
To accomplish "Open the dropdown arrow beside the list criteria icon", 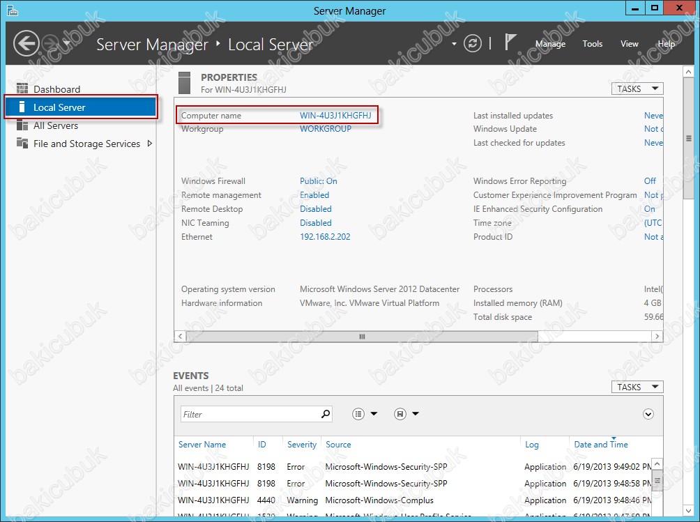I will coord(374,413).
